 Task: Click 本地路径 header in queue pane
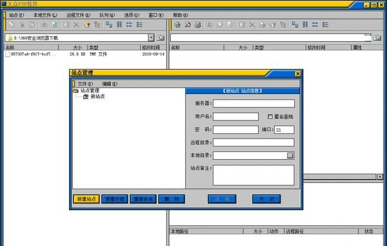coord(206,231)
